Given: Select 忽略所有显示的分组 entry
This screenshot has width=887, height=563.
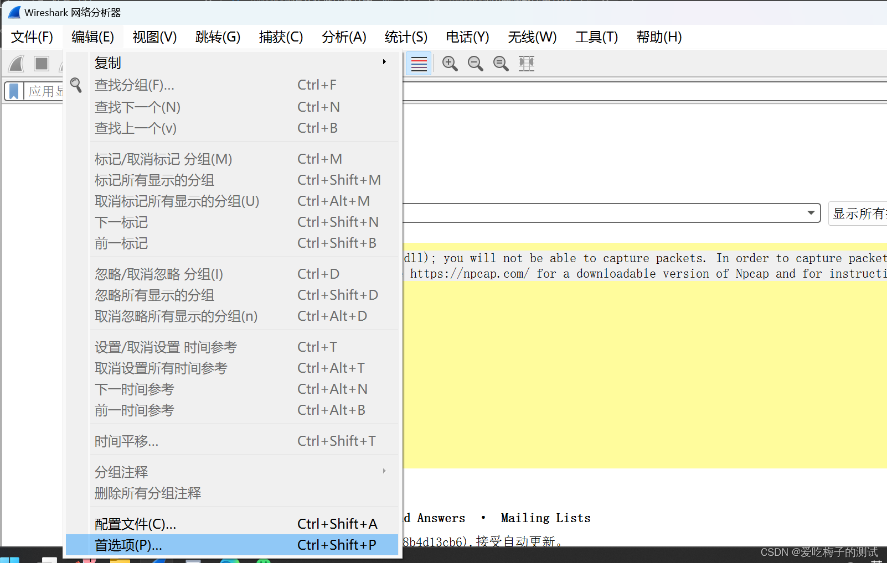Looking at the screenshot, I should [232, 295].
